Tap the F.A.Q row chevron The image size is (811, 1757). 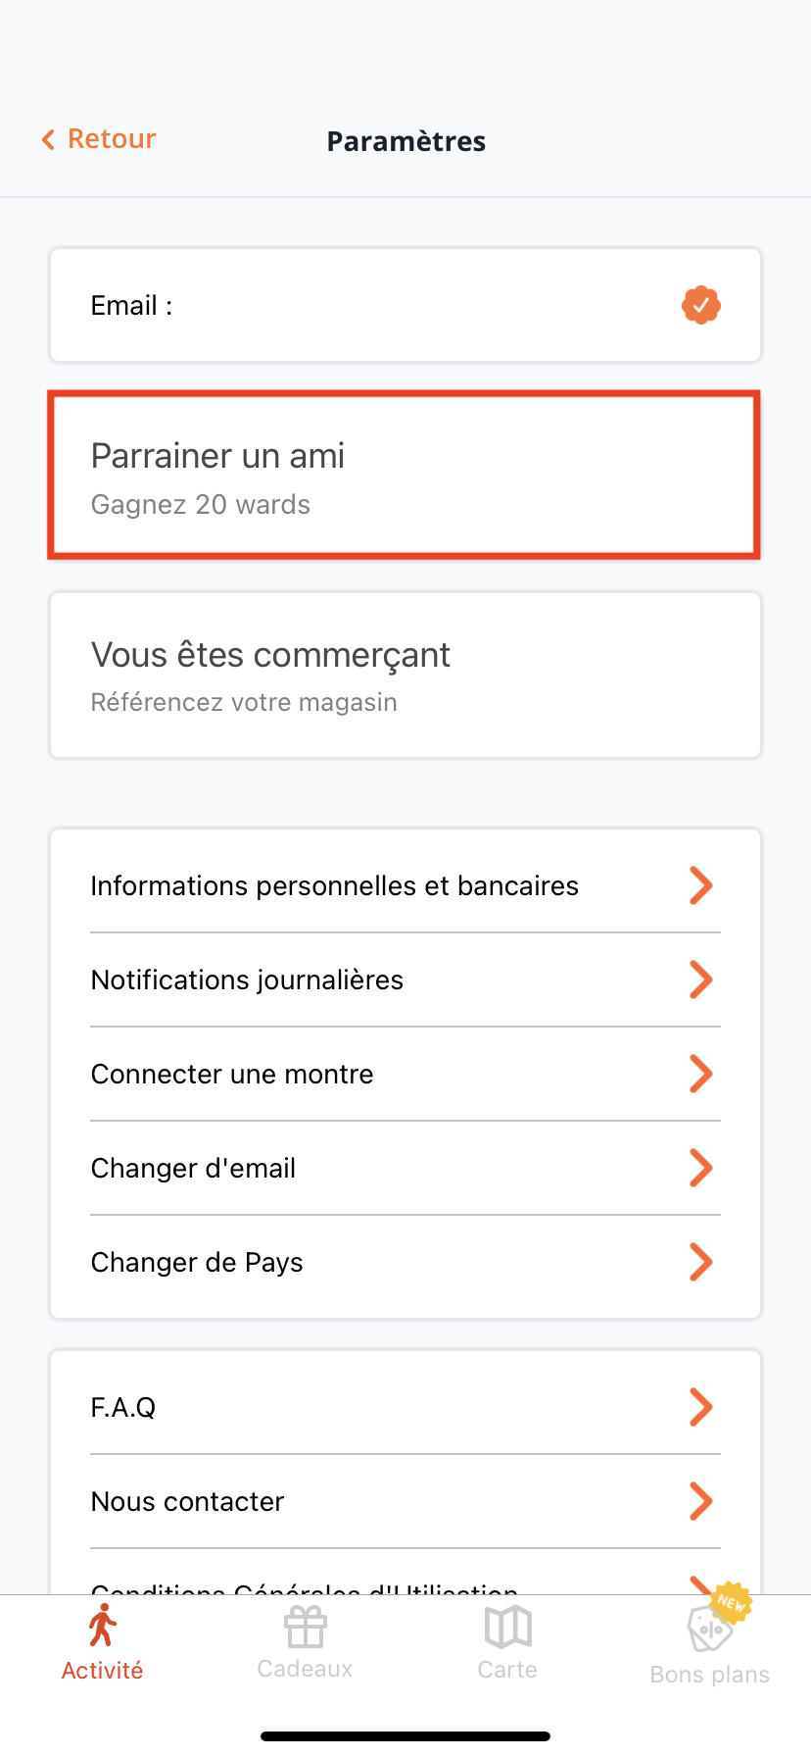(700, 1407)
